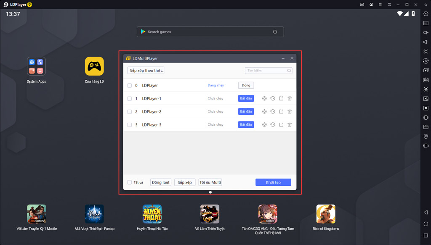Create desktop shortcut icon for LDPlayer-1
431x245 pixels.
pyautogui.click(x=281, y=98)
